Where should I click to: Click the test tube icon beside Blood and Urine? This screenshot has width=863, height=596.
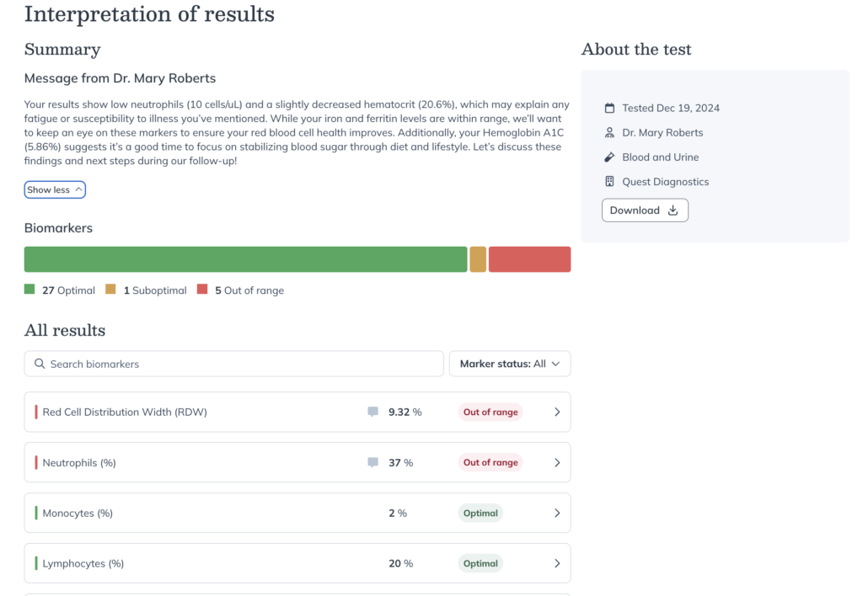(610, 157)
